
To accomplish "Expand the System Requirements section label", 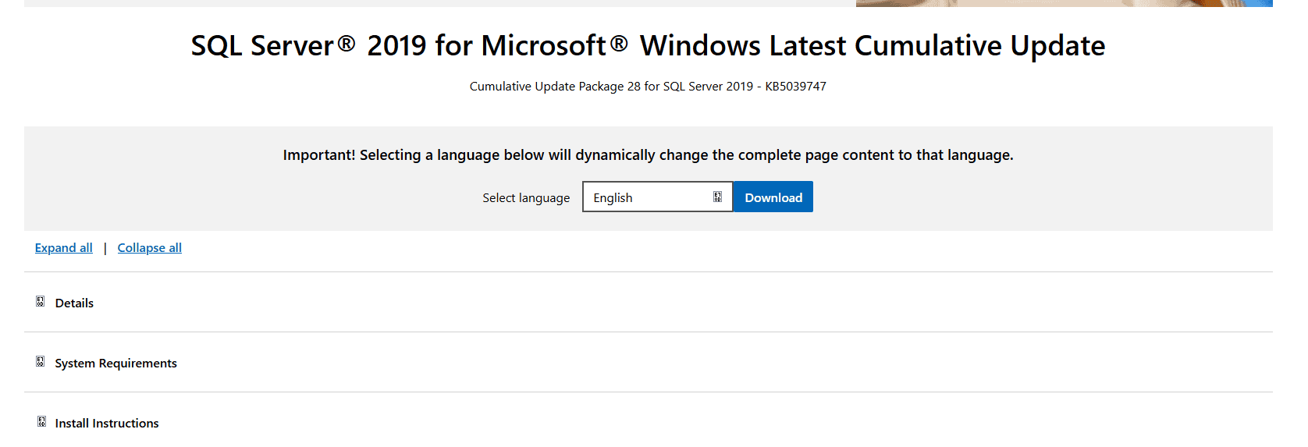I will tap(116, 364).
